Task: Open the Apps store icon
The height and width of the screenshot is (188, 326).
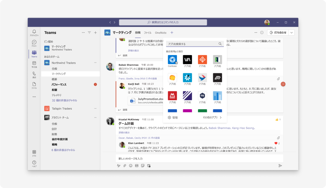Action: tap(34, 153)
